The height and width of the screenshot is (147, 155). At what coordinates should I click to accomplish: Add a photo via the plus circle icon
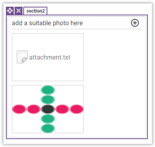point(135,23)
